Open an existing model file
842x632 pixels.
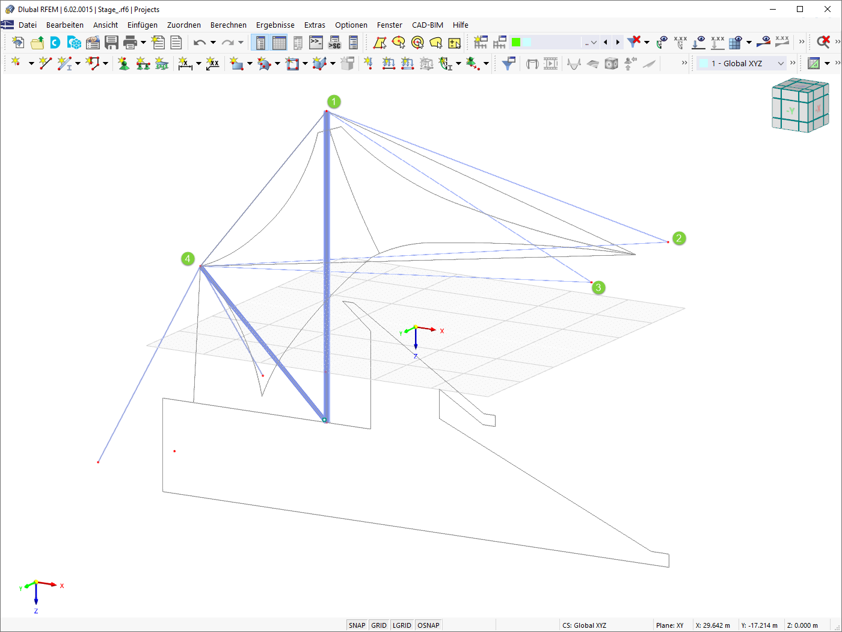tap(37, 43)
